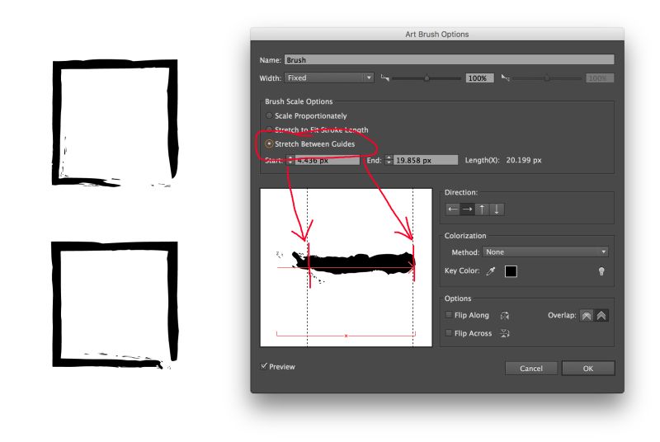The height and width of the screenshot is (442, 660).
Task: Open colorization tips lightbulb
Action: tap(601, 271)
